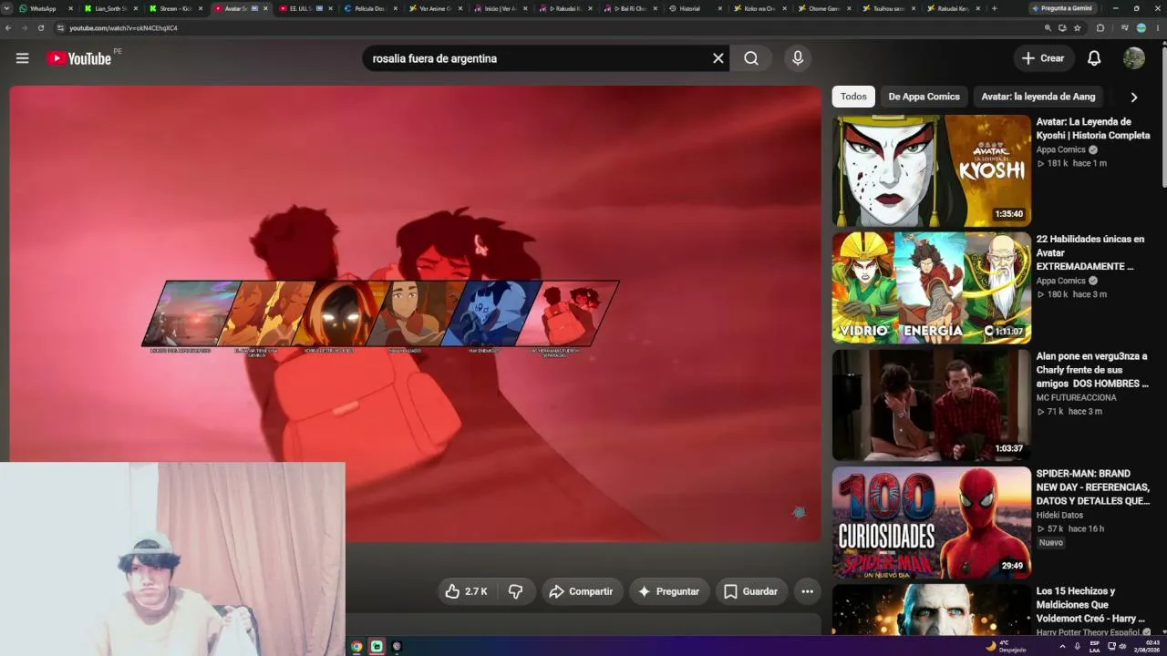This screenshot has height=656, width=1167.
Task: Switch to the WhatsApp browser tab
Action: pyautogui.click(x=43, y=8)
